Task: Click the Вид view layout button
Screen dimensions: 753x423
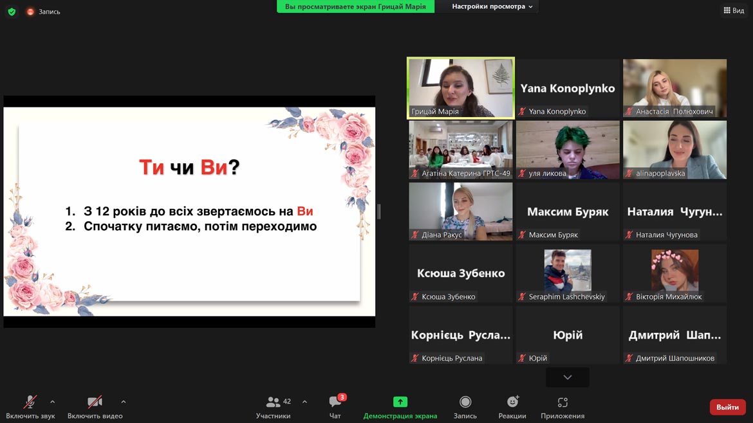Action: 734,10
